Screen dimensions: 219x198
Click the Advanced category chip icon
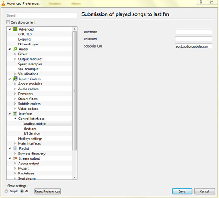click(15, 29)
